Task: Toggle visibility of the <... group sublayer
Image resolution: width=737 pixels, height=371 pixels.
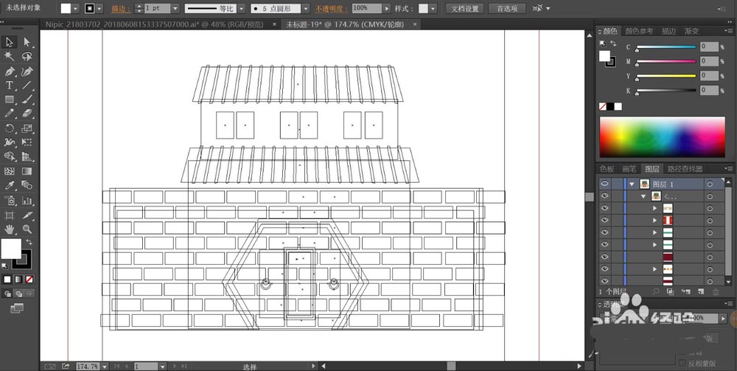Action: click(x=604, y=196)
